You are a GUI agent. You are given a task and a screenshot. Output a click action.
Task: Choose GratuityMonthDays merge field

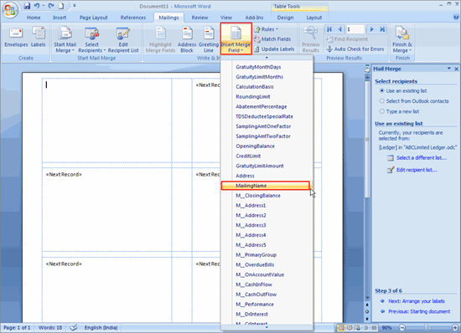pos(267,67)
